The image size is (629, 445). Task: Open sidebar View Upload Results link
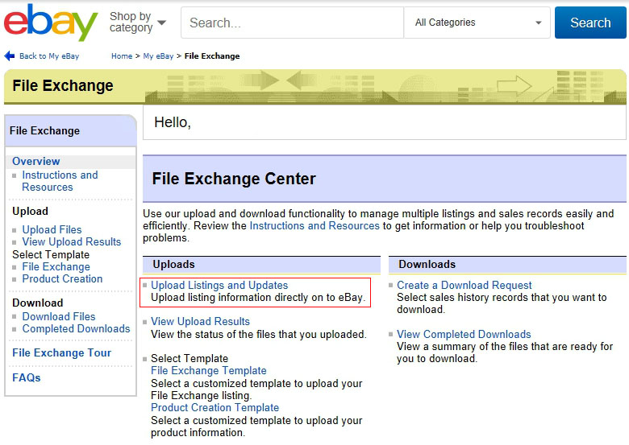pyautogui.click(x=72, y=241)
